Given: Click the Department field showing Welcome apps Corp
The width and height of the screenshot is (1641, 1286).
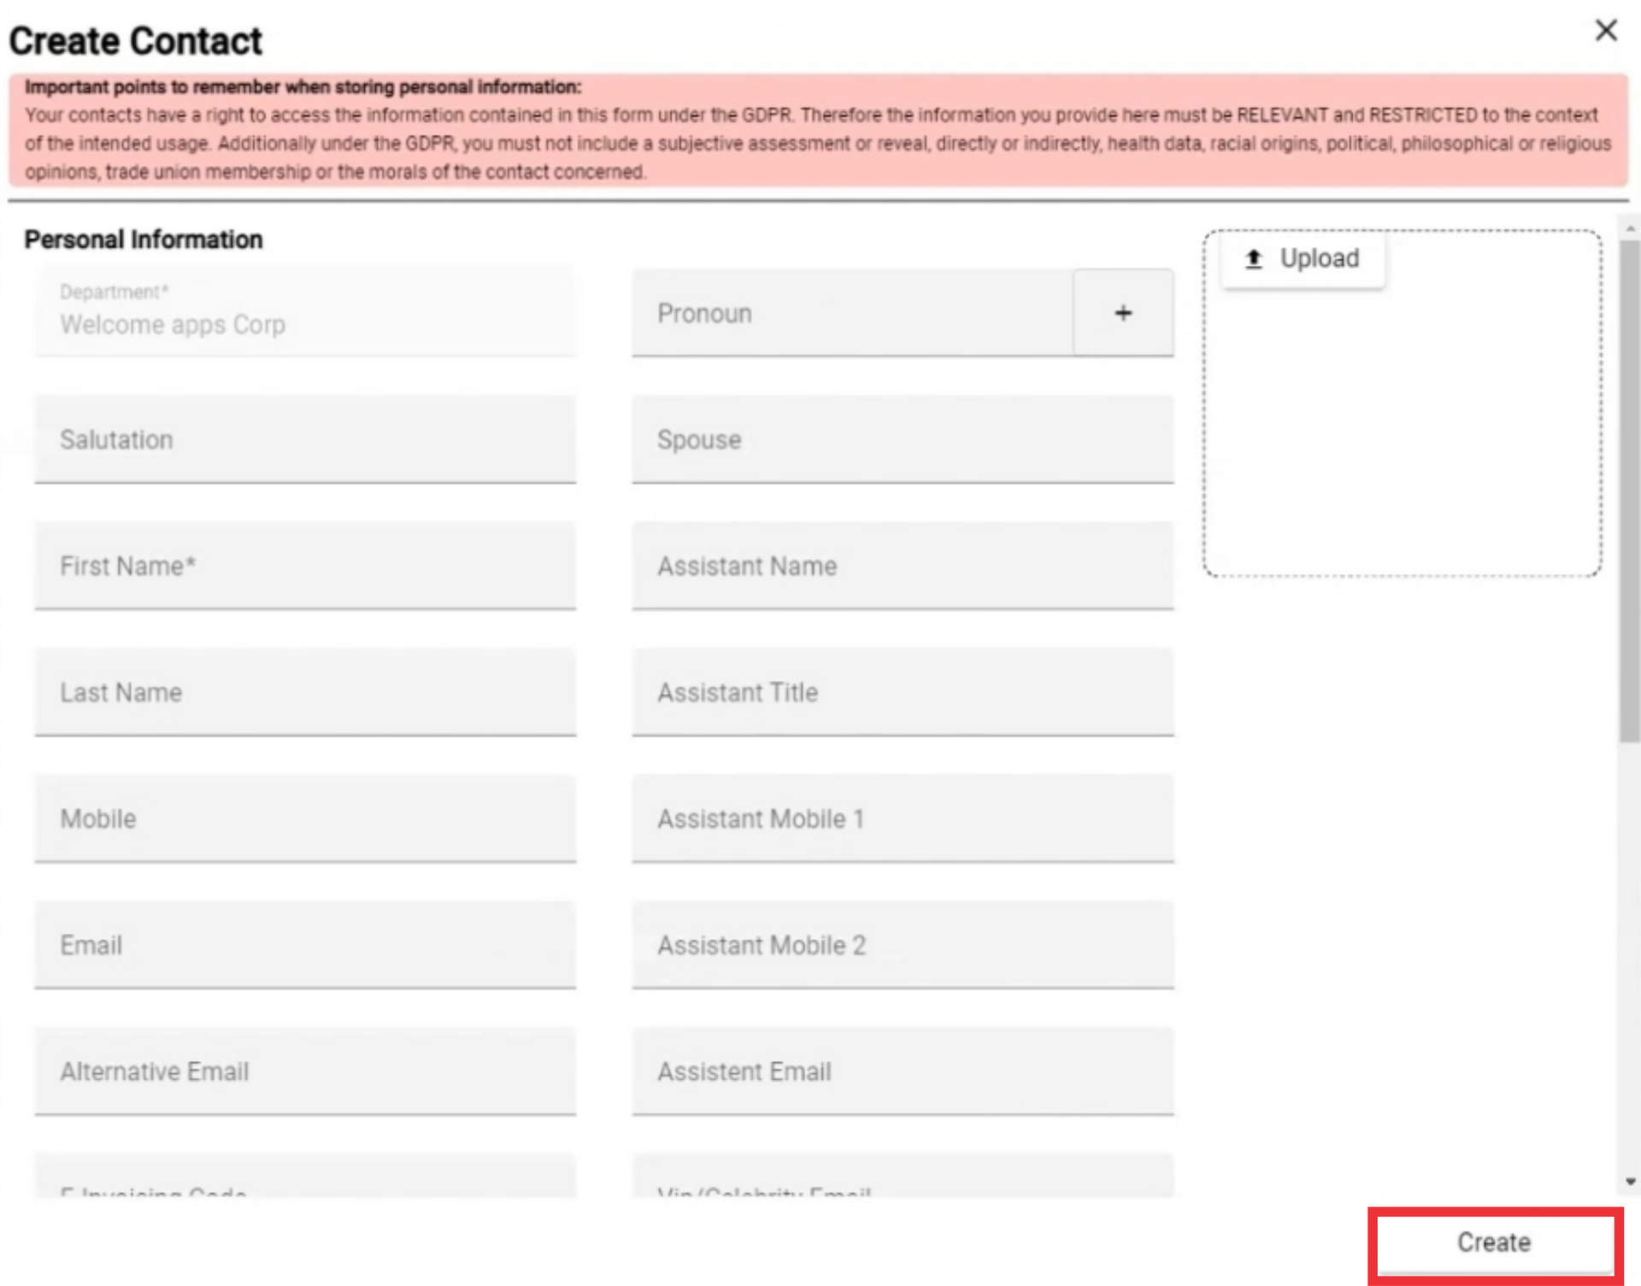Looking at the screenshot, I should tap(305, 312).
